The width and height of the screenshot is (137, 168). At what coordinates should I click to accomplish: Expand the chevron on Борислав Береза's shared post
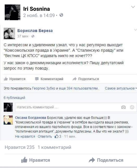coord(135,30)
